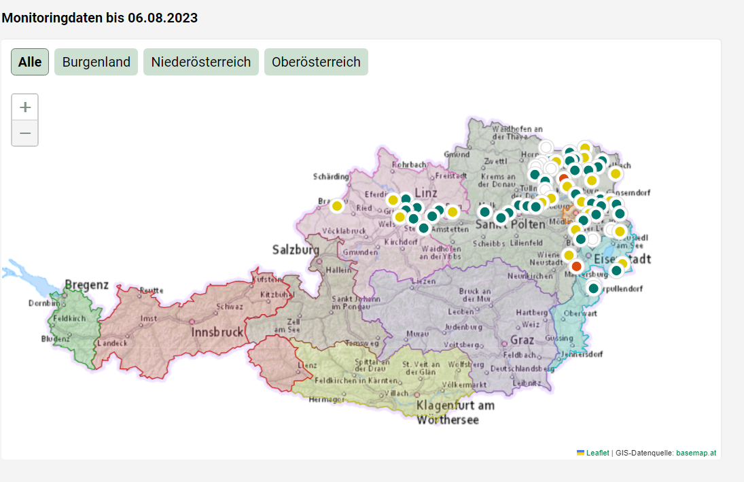Click the yellow marker west of Amstetten near Perg
This screenshot has height=482, width=744.
click(453, 212)
